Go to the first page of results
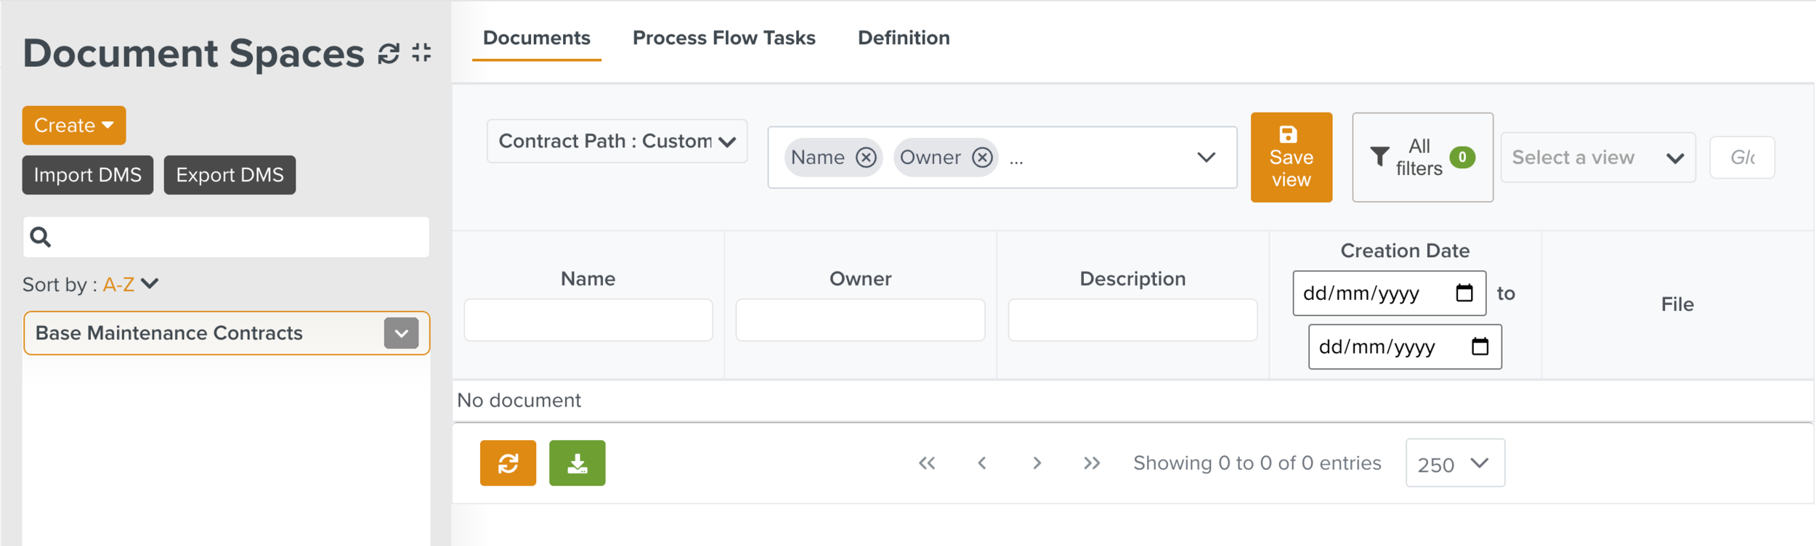The height and width of the screenshot is (546, 1816). (x=927, y=463)
